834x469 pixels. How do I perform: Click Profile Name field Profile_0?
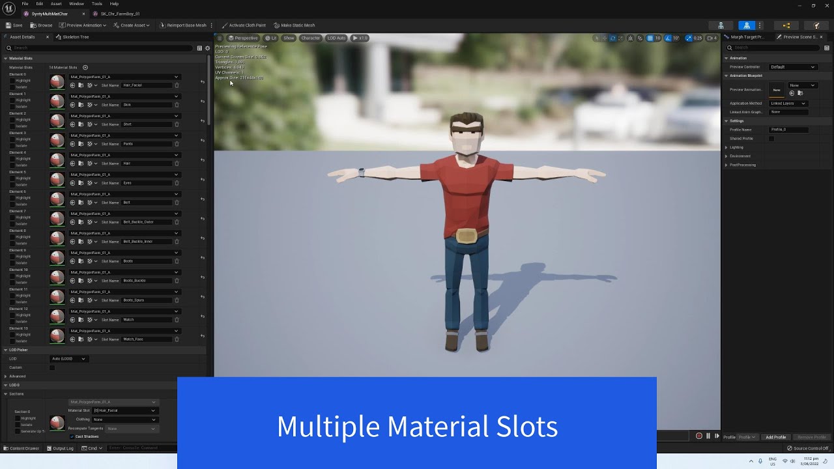coord(789,130)
